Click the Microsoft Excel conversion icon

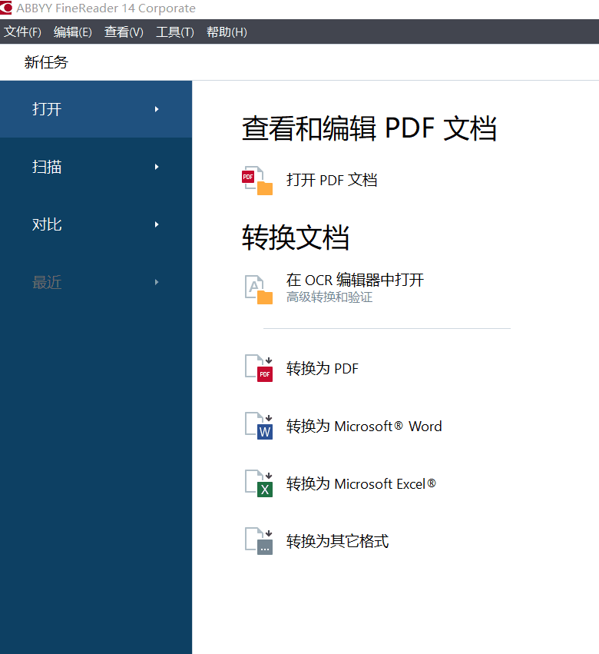pos(259,483)
